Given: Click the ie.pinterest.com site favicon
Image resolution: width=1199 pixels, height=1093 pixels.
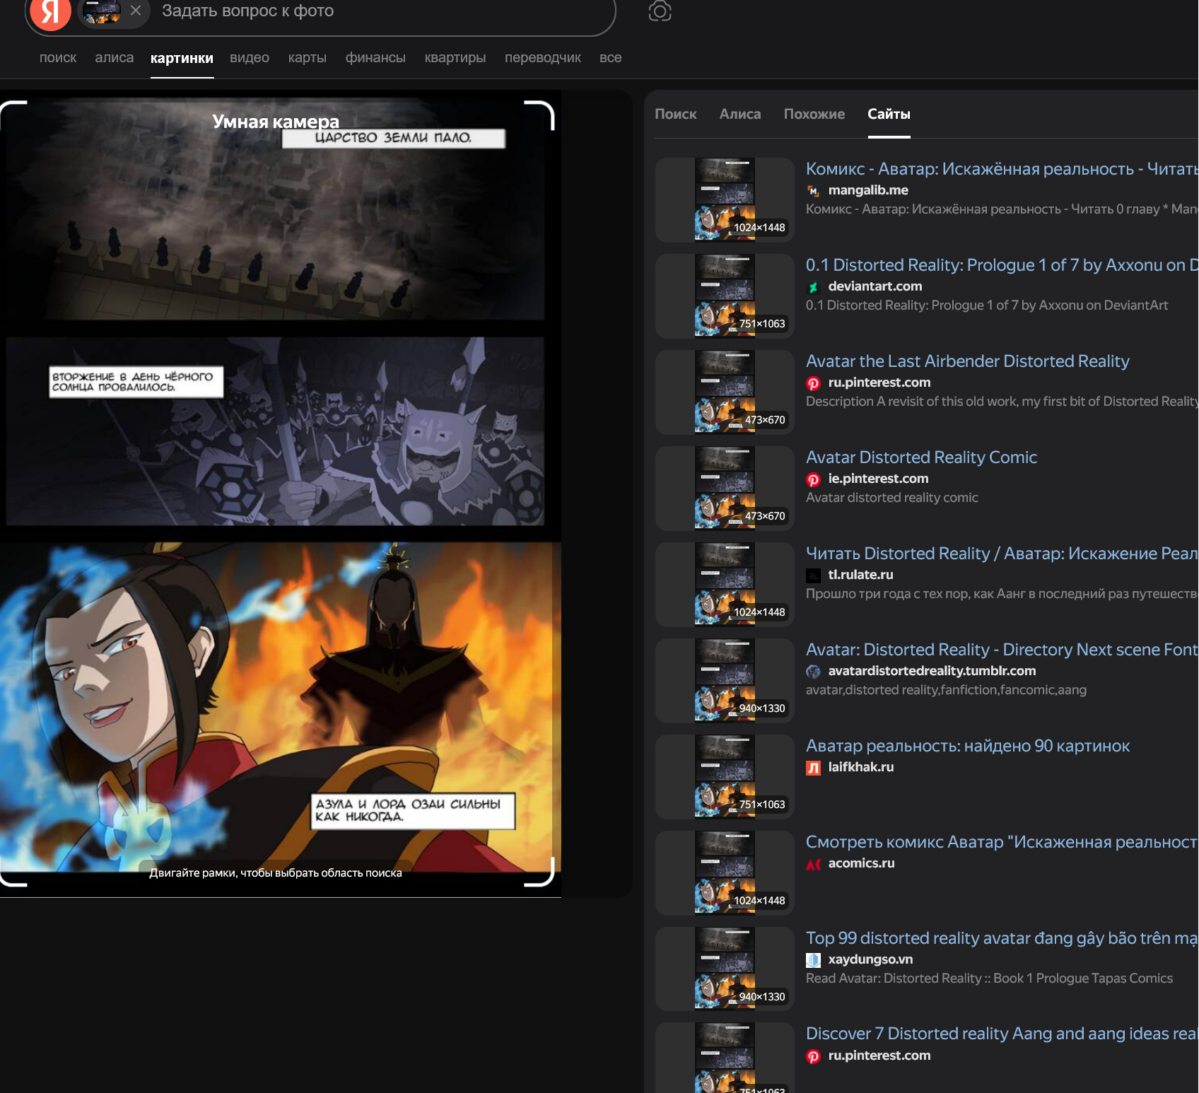Looking at the screenshot, I should click(814, 479).
